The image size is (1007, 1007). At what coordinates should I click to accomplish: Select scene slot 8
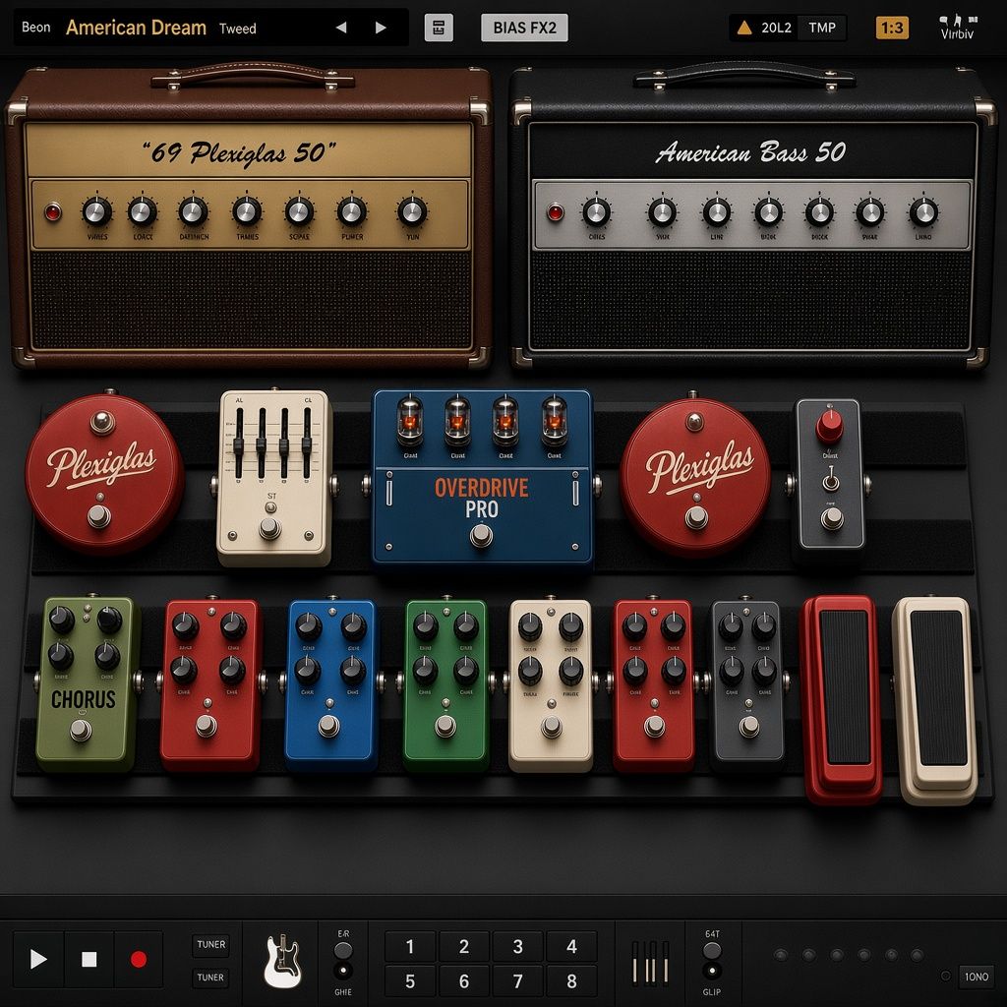click(x=571, y=980)
